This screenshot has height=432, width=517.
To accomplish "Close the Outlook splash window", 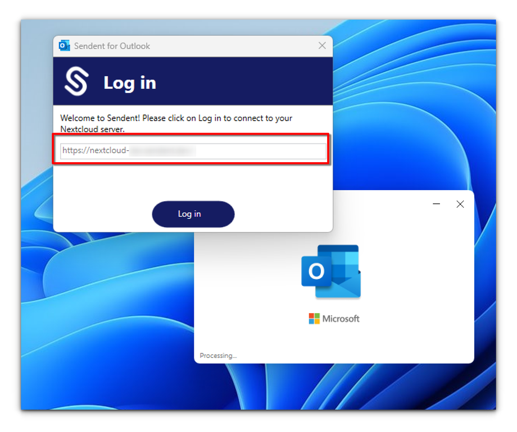I will 460,204.
